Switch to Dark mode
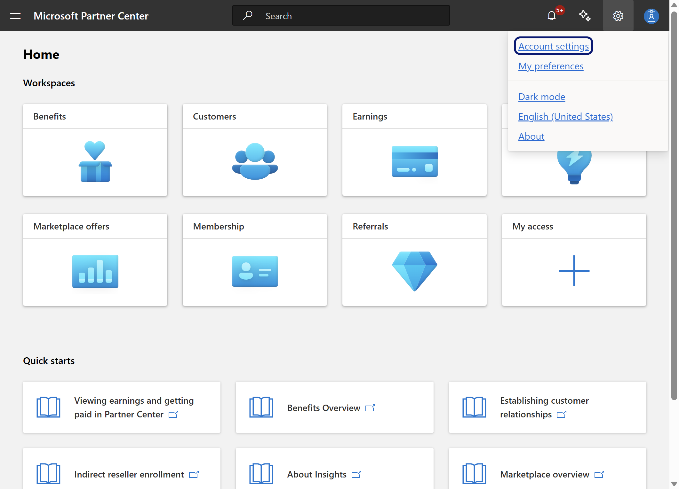The image size is (679, 489). tap(541, 97)
